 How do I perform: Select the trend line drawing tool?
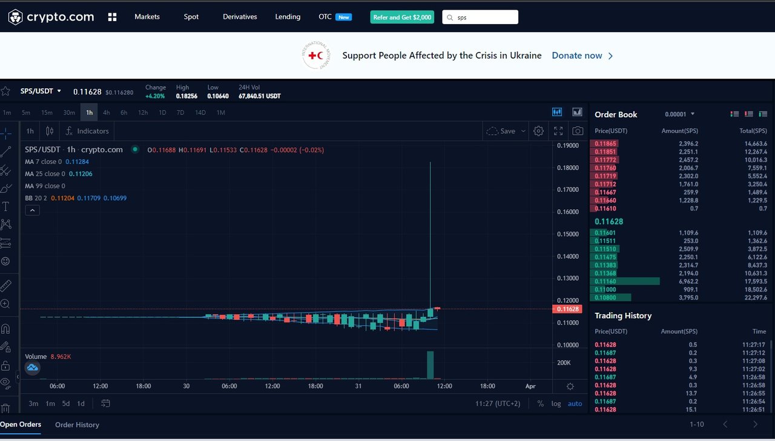(5, 152)
